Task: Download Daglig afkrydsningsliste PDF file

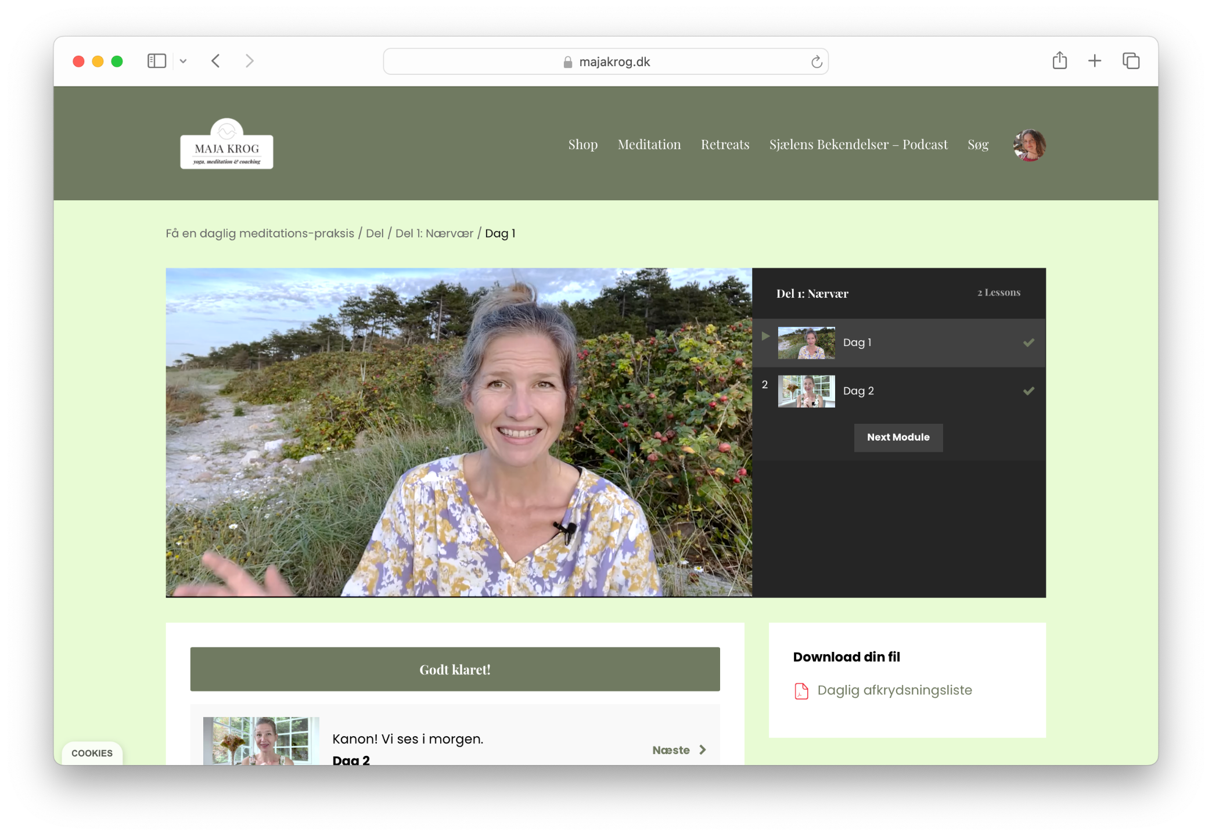Action: (x=894, y=690)
